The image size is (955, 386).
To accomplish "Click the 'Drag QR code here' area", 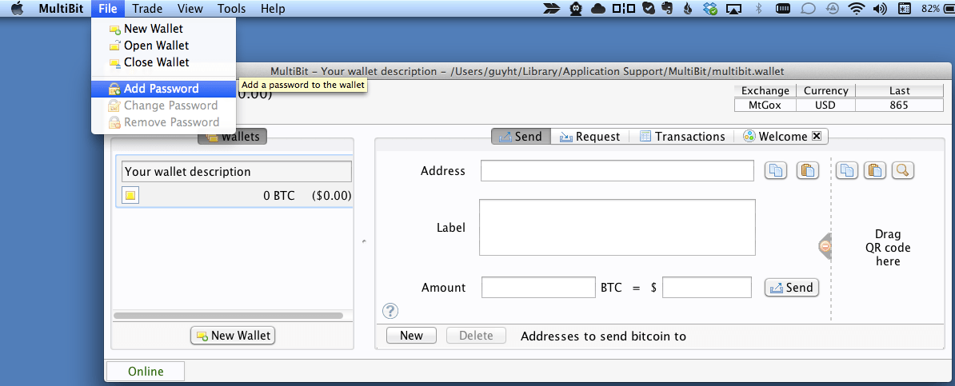I will [888, 248].
